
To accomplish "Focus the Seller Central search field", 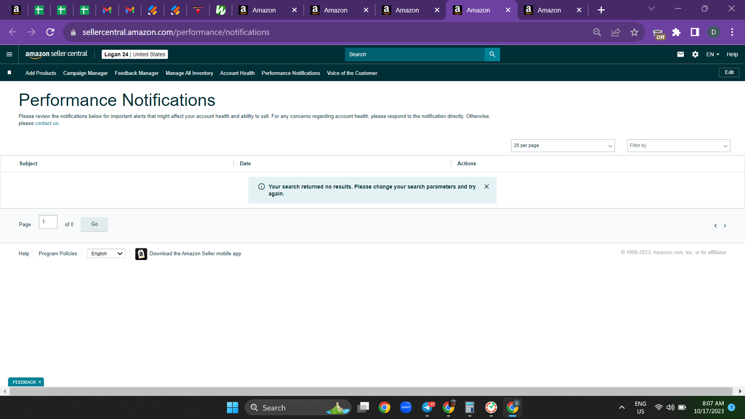I will click(414, 54).
